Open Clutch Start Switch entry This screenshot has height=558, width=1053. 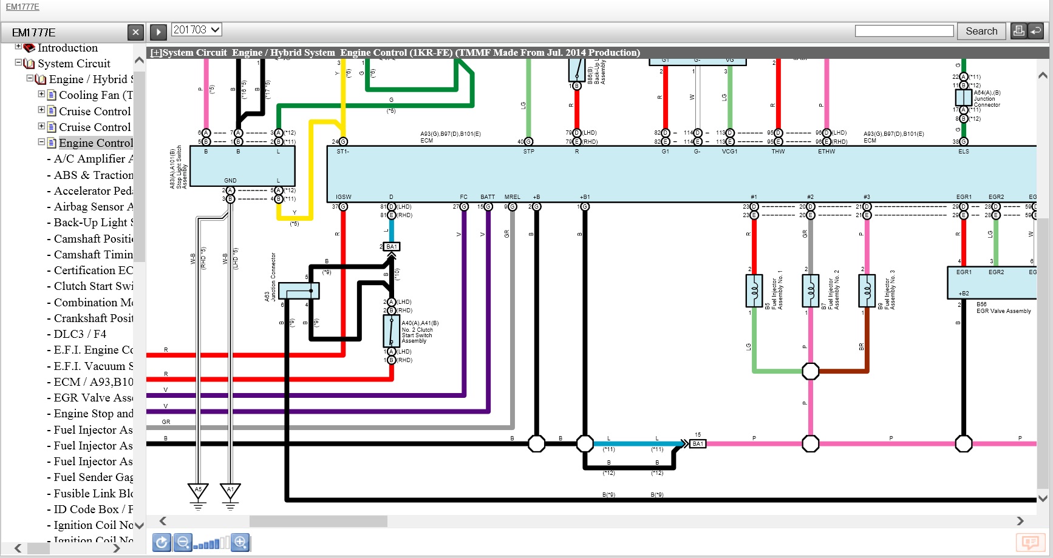point(94,286)
